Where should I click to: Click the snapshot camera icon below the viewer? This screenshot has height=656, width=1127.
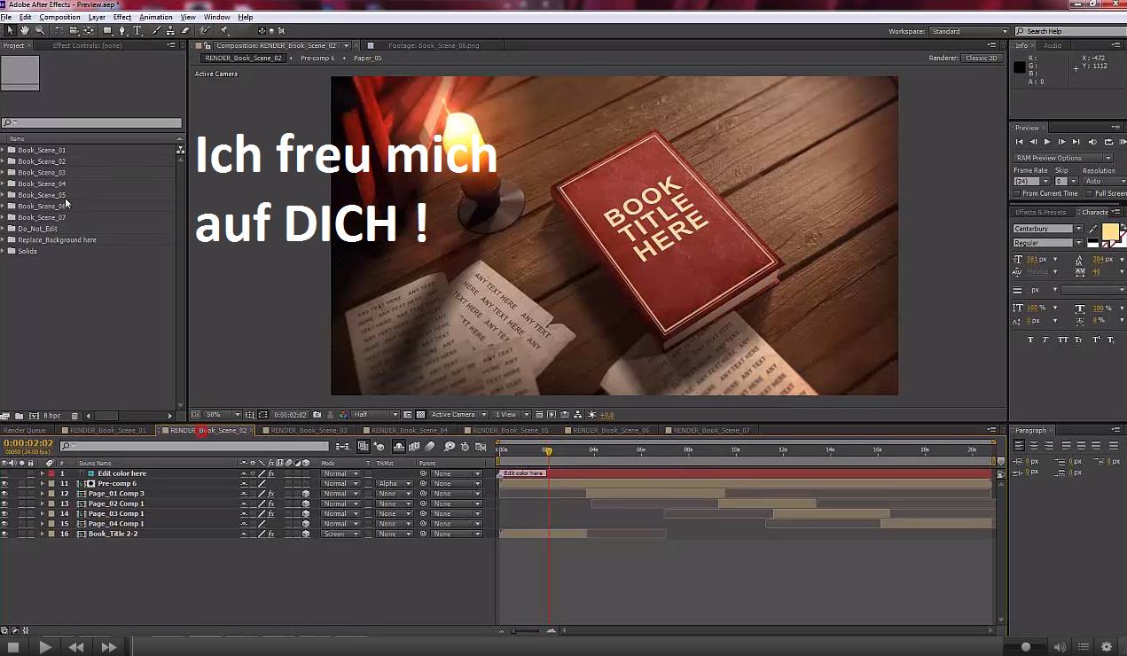(x=317, y=415)
